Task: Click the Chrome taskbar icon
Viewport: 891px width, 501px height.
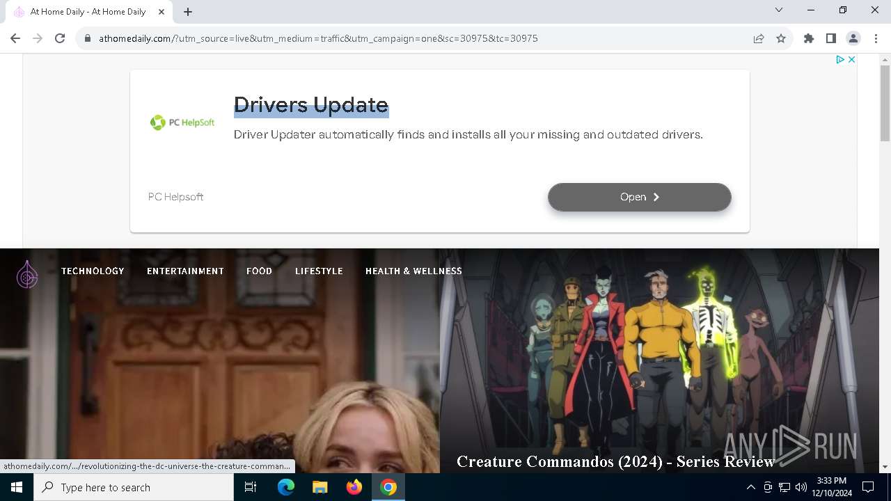Action: point(388,487)
